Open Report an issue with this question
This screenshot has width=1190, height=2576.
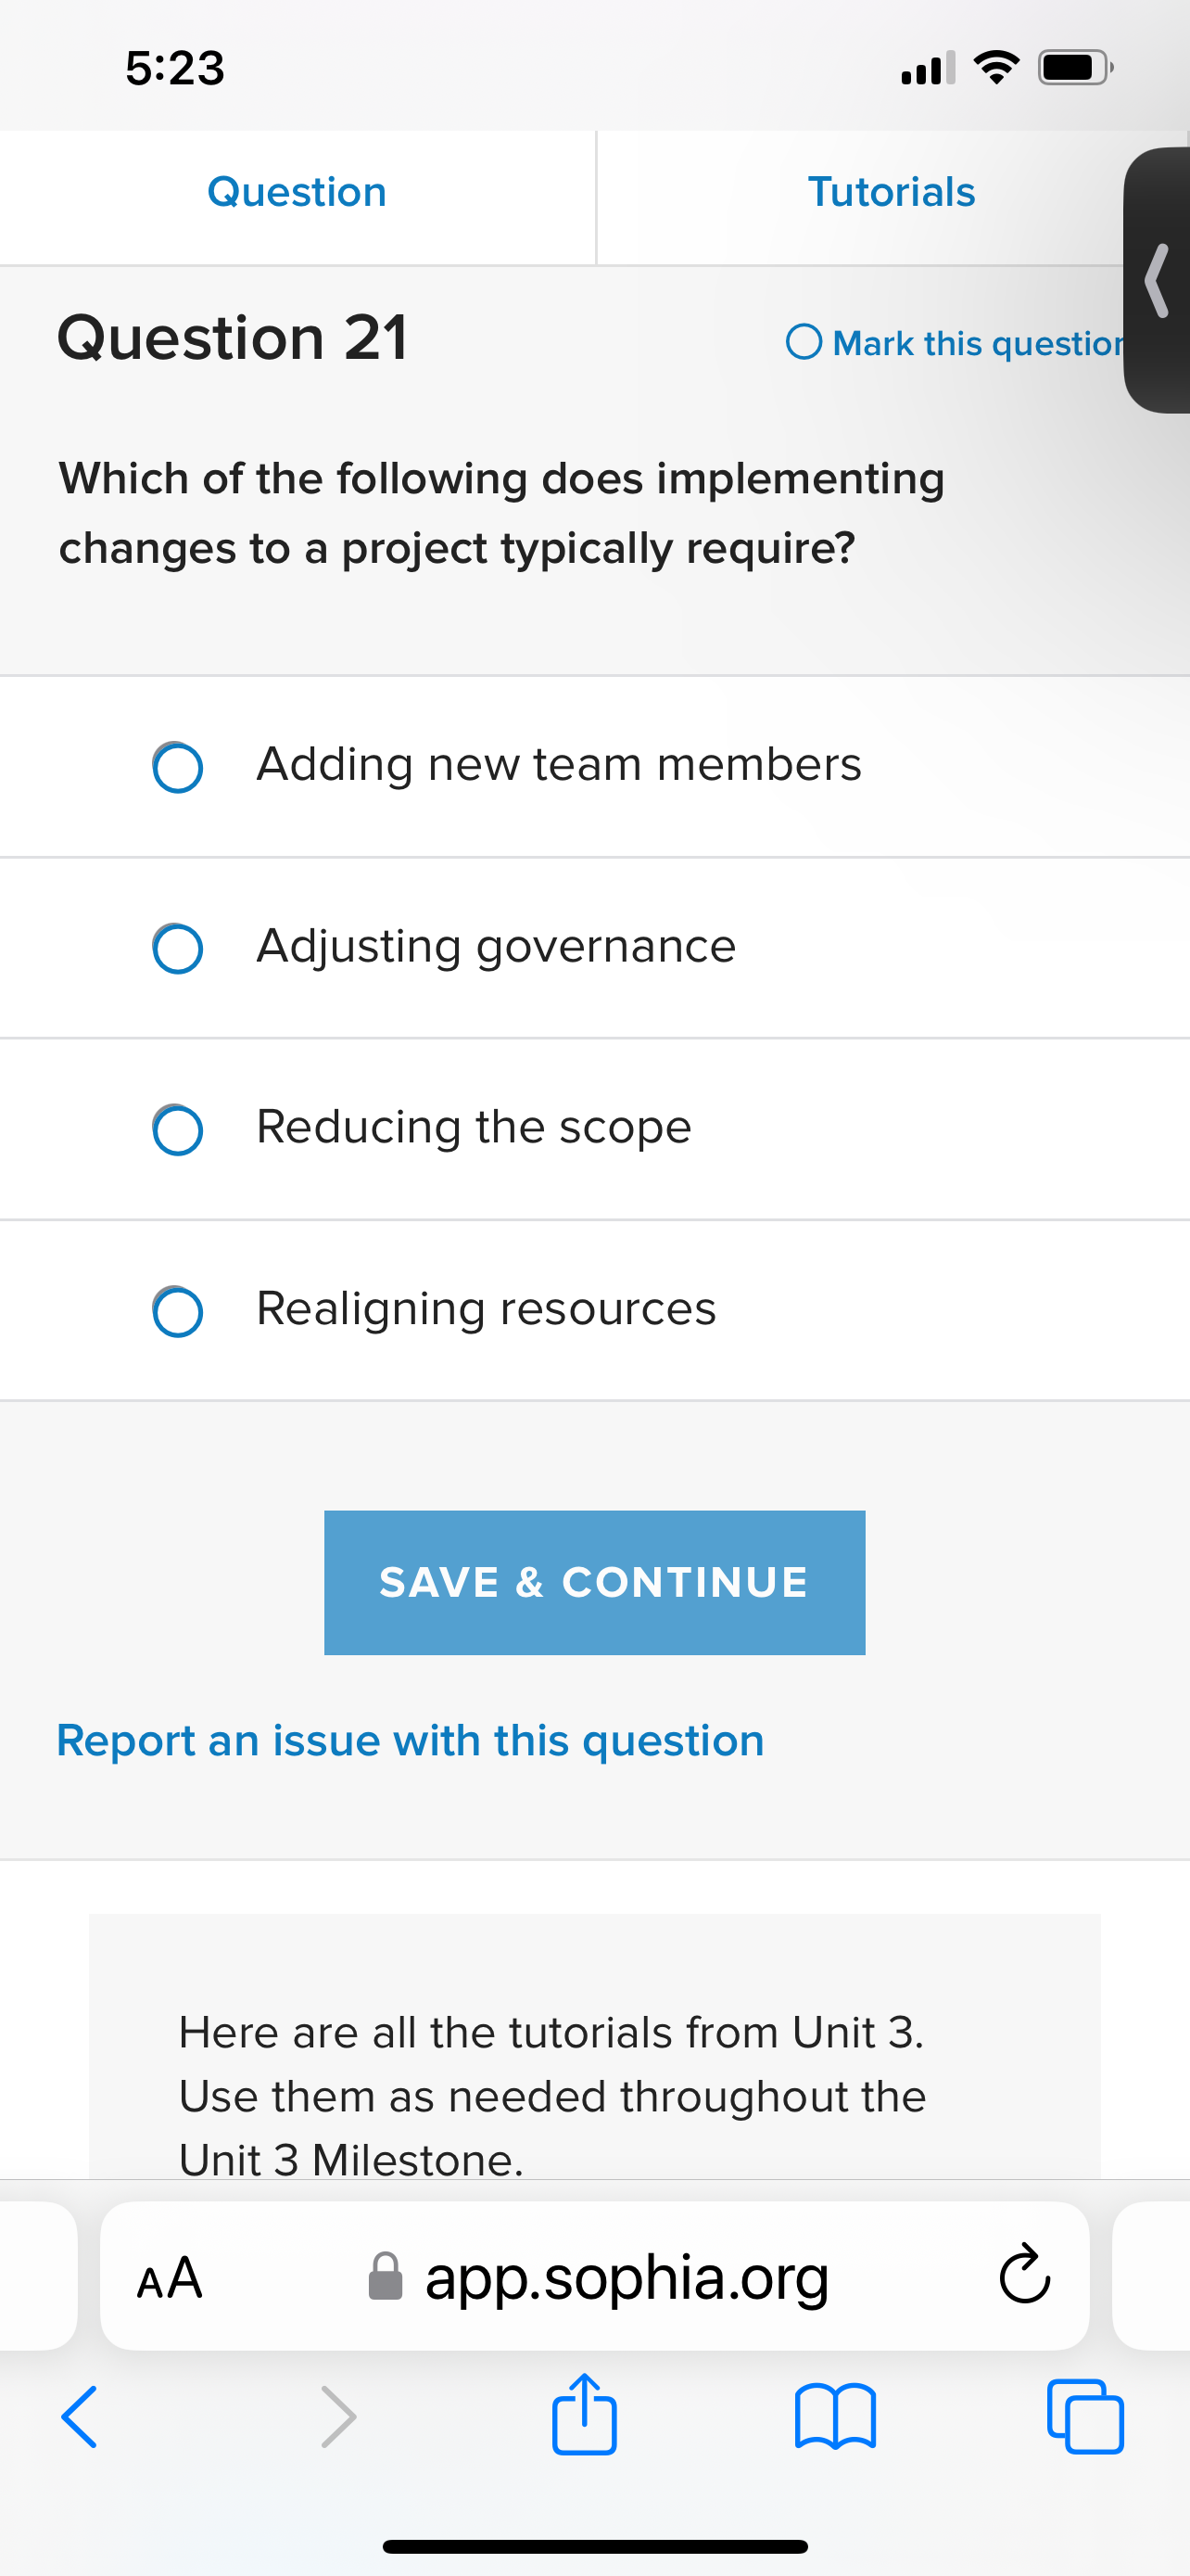pyautogui.click(x=411, y=1741)
